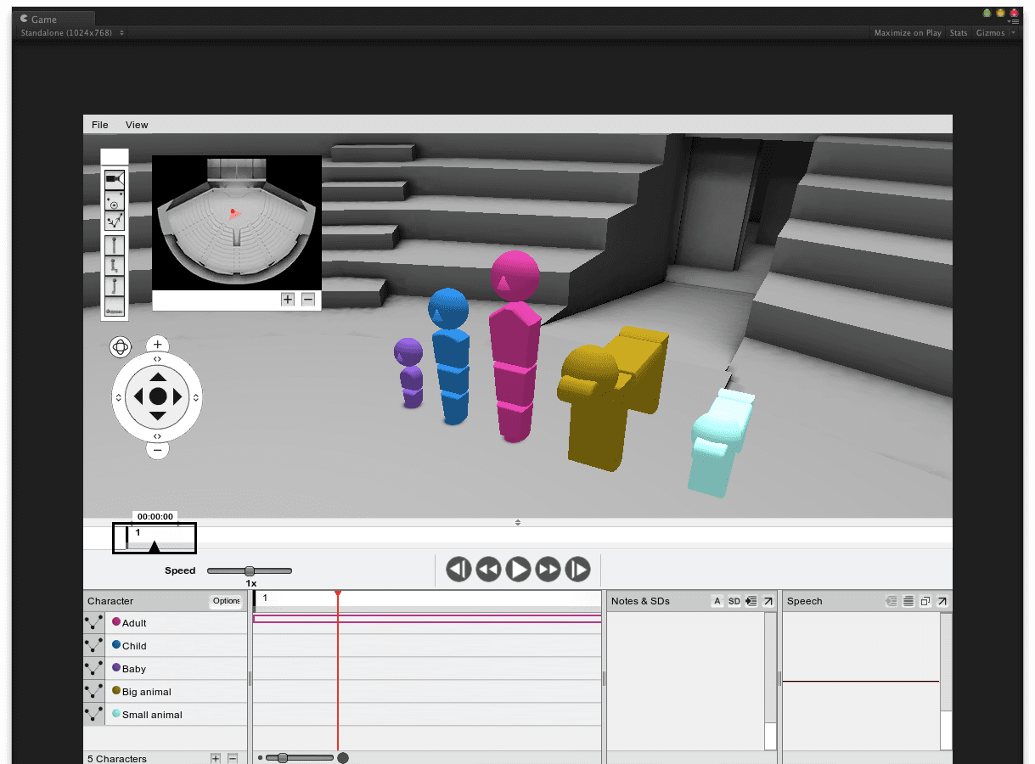This screenshot has width=1035, height=764.
Task: Click the A button in Notes & SDs
Action: pos(717,601)
